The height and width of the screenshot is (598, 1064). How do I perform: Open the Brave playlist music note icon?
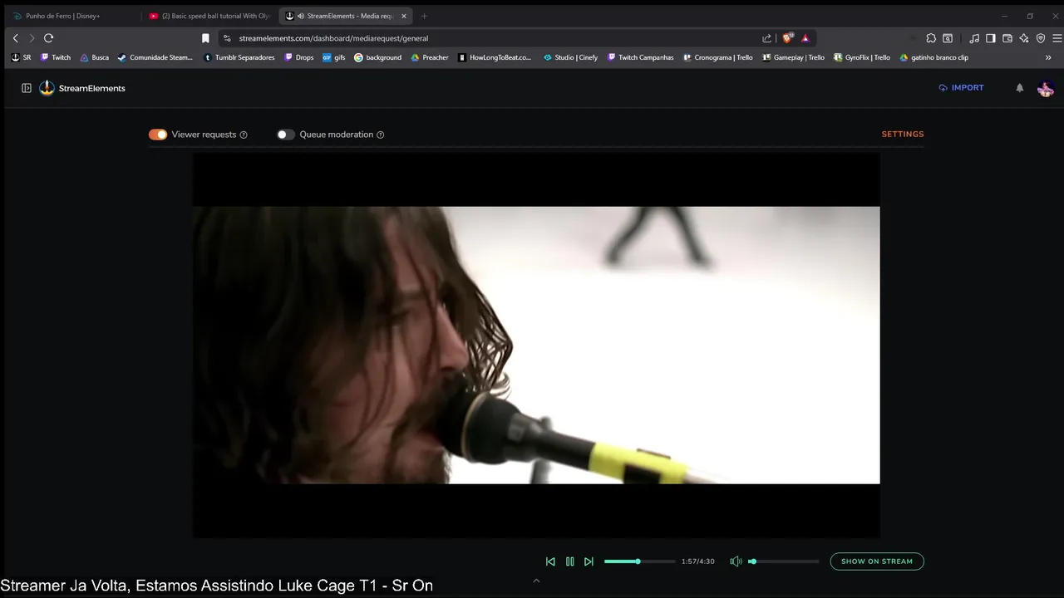(x=974, y=38)
